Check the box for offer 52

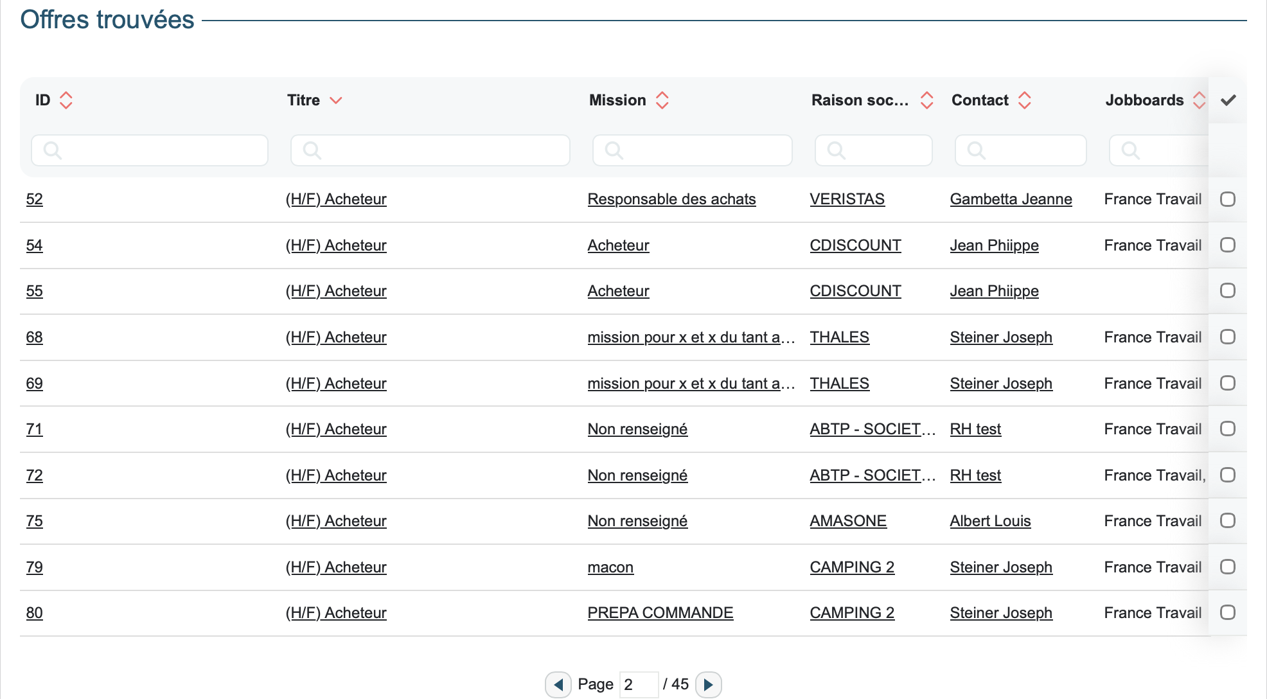tap(1227, 199)
